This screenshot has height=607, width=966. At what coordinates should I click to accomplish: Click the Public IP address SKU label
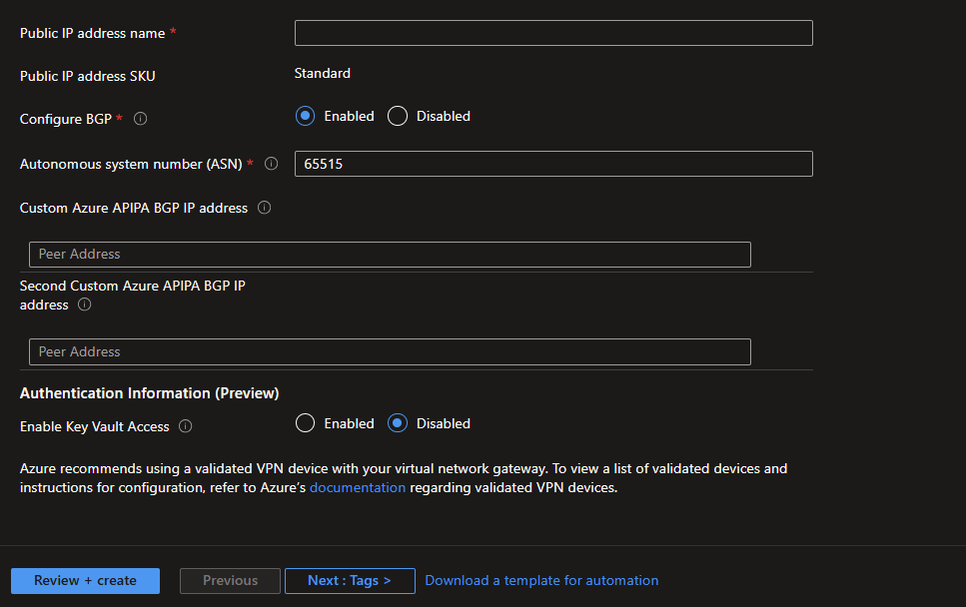88,76
